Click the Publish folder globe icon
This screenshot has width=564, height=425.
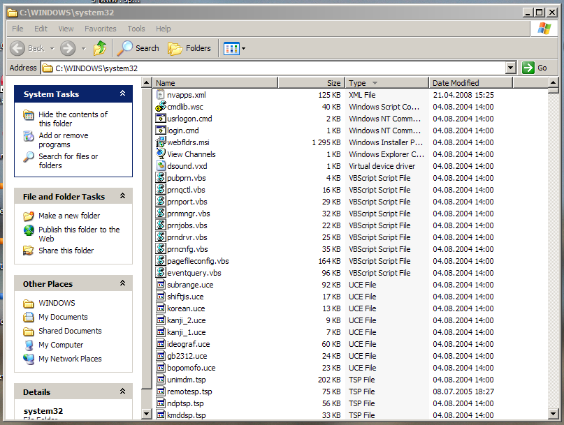29,230
